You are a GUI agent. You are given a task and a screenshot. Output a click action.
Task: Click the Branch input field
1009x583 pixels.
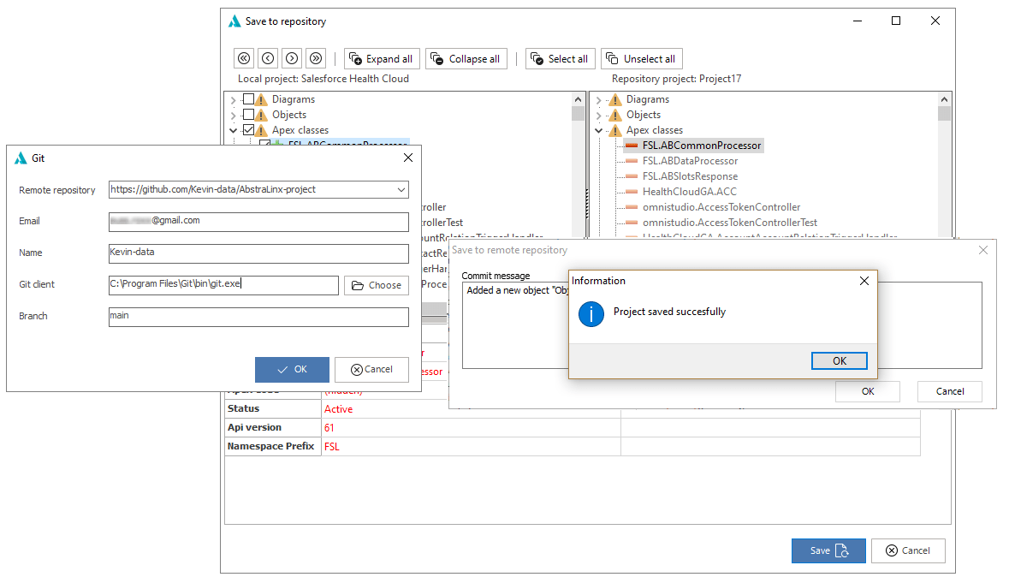[258, 317]
